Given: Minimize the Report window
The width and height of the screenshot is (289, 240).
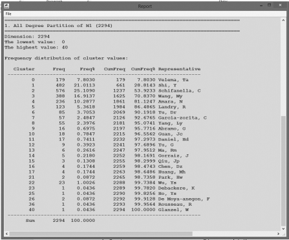Looking at the screenshot, I should (261, 5).
